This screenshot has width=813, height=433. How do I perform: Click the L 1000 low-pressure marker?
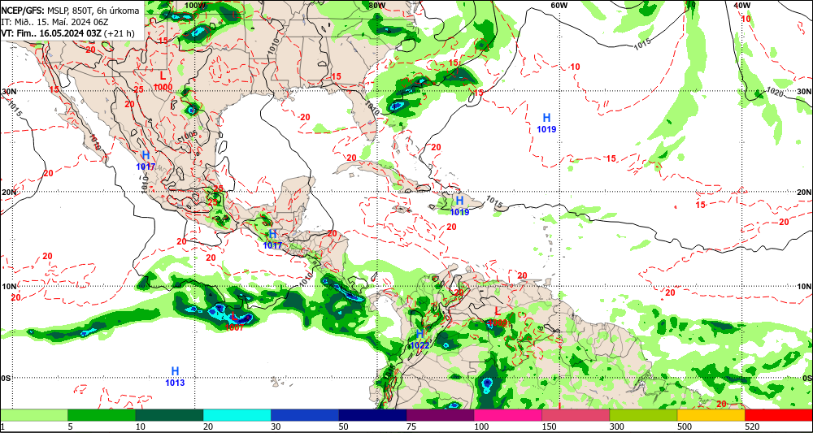(x=163, y=81)
